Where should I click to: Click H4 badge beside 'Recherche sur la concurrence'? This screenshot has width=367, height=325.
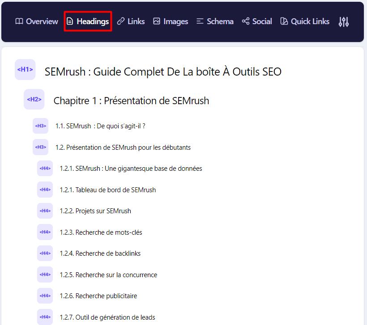pyautogui.click(x=45, y=274)
